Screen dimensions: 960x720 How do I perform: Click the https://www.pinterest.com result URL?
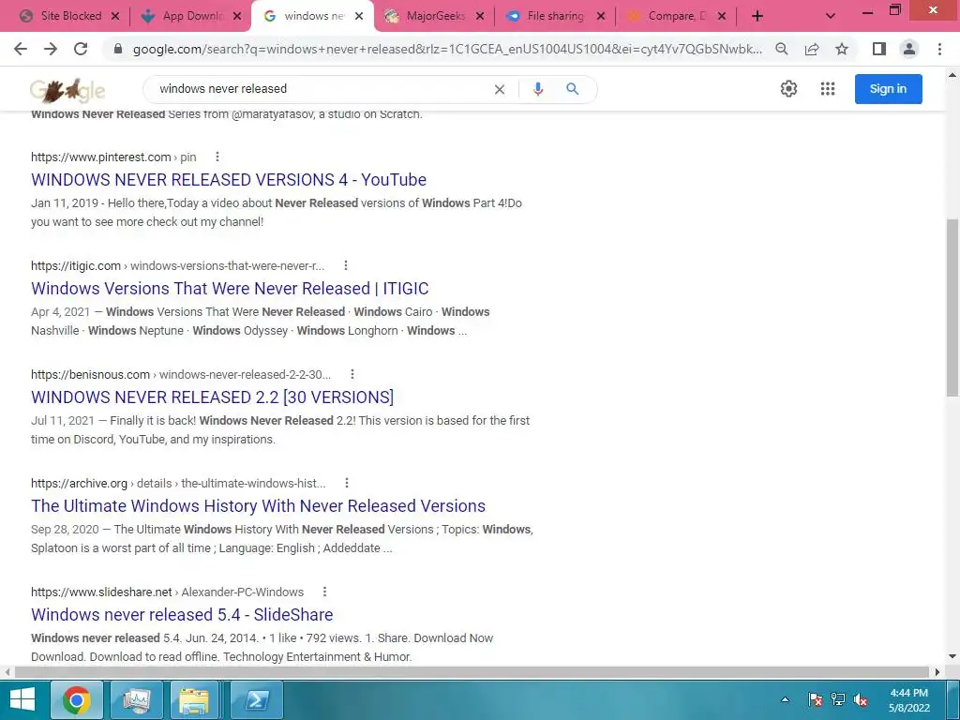(x=101, y=157)
